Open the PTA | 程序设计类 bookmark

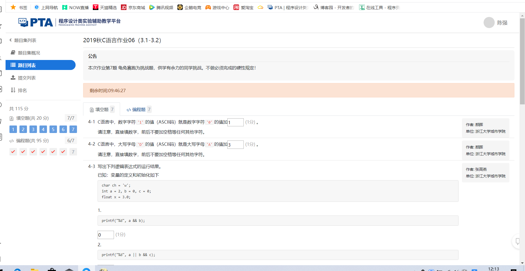tap(288, 7)
